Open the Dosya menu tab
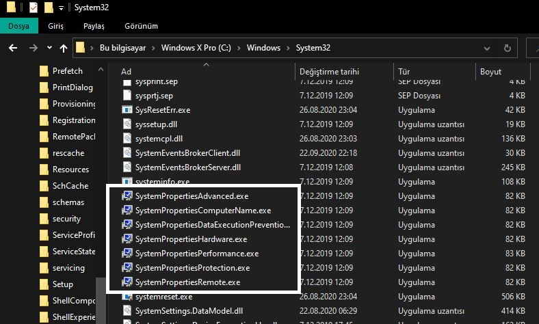The height and width of the screenshot is (324, 539). 19,26
